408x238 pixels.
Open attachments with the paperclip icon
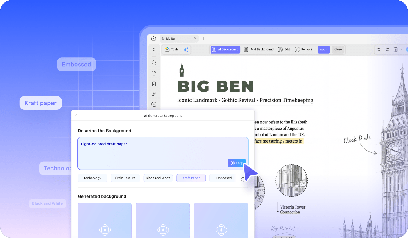coord(154,94)
